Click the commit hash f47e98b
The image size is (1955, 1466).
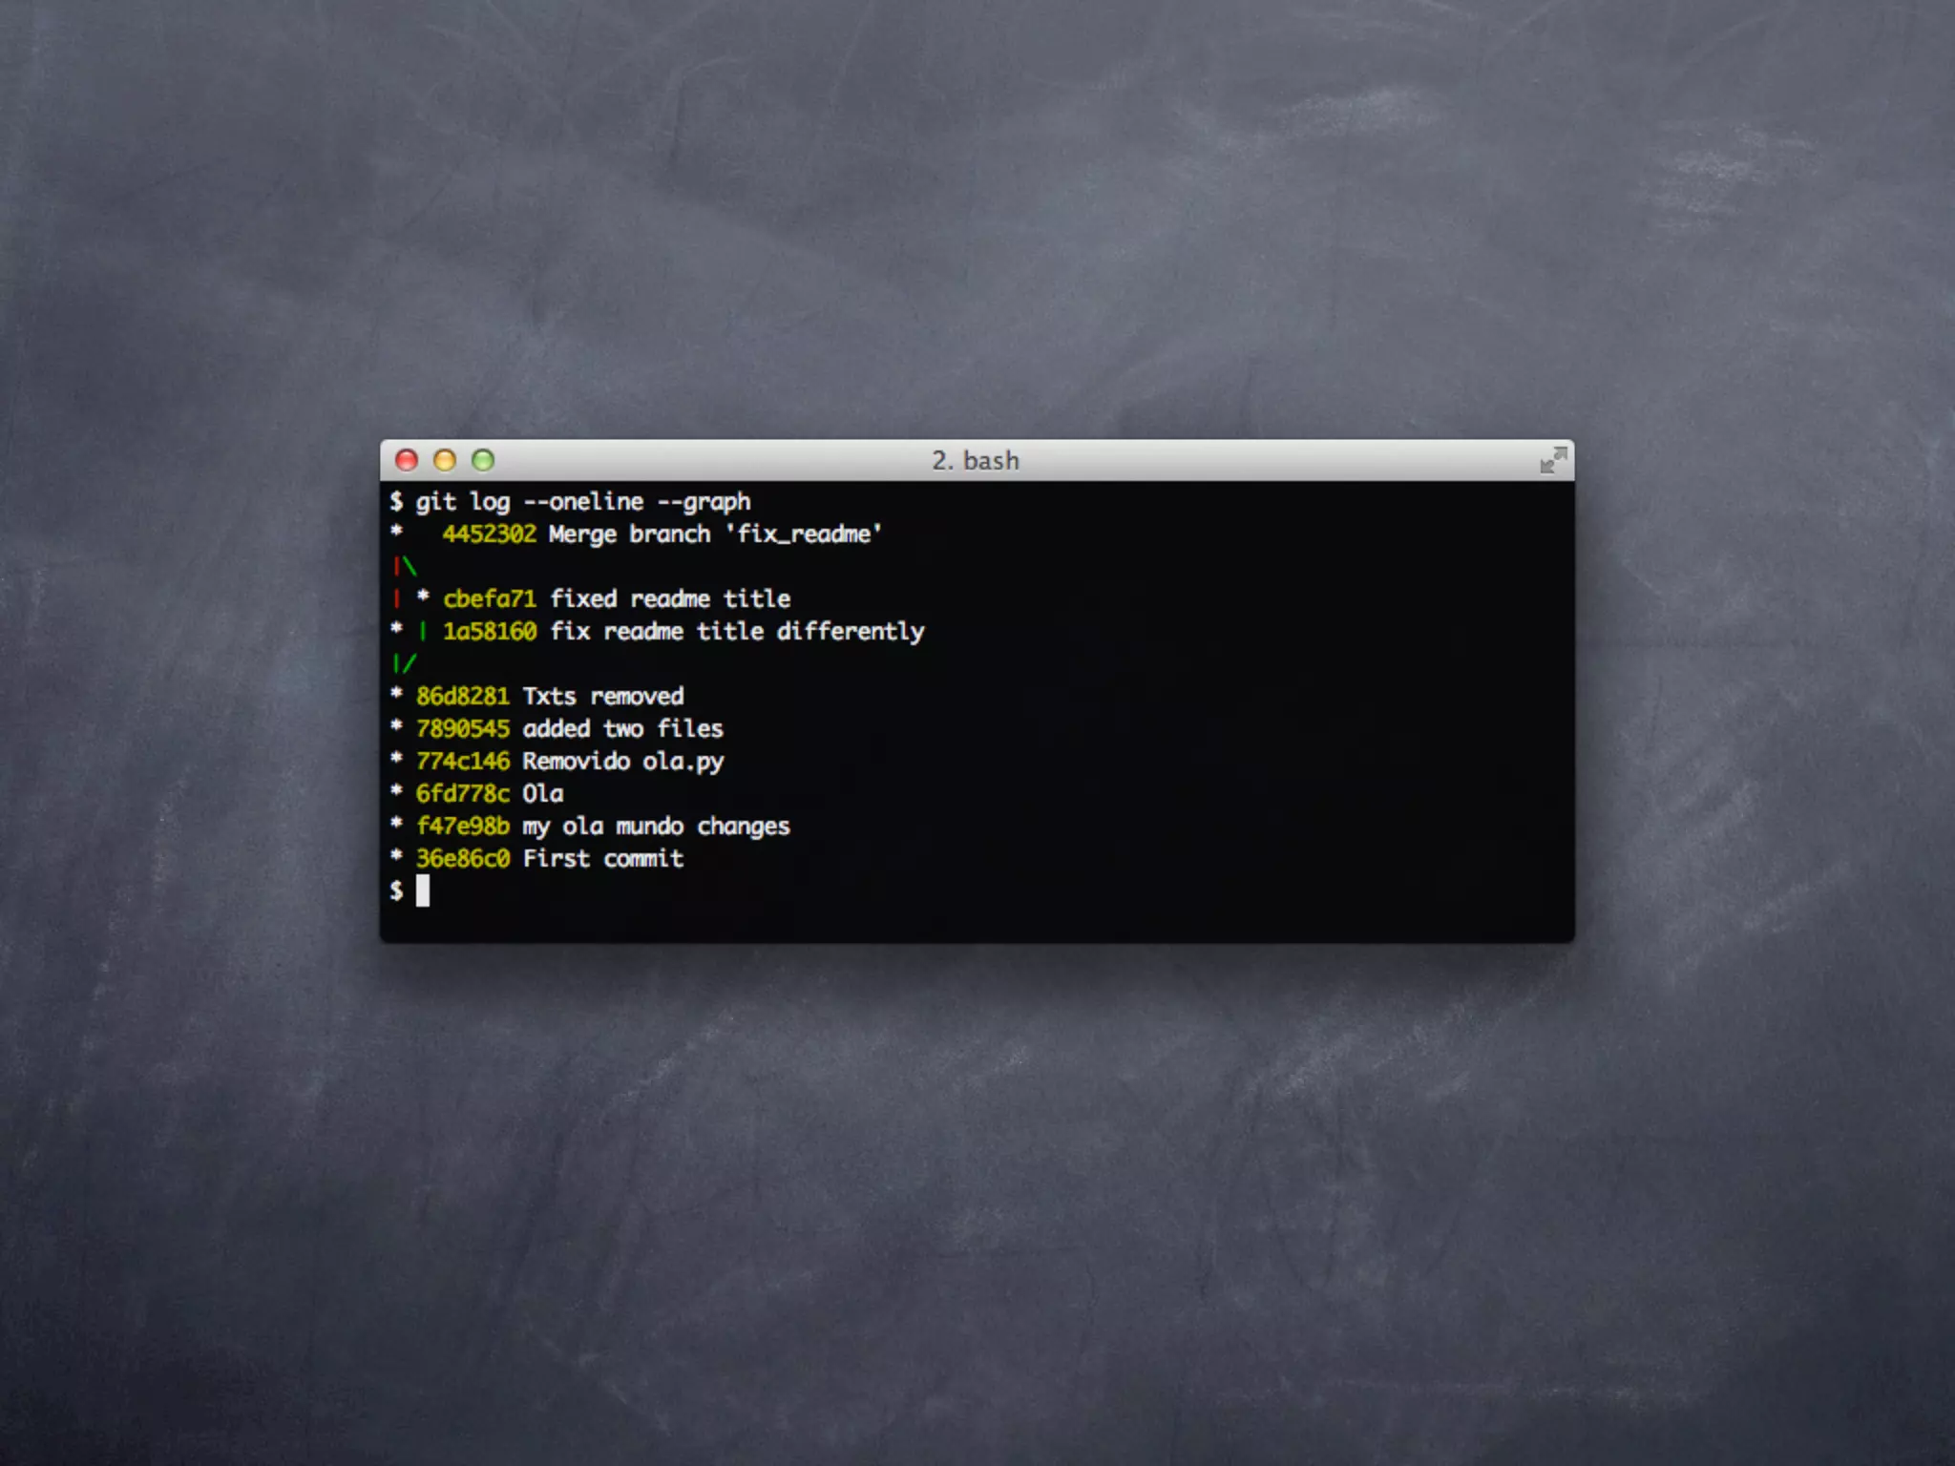(462, 826)
